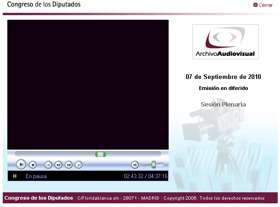Viewport: 280px width, 207px height.
Task: Click the "Emisión en diferido" label
Action: click(x=223, y=88)
